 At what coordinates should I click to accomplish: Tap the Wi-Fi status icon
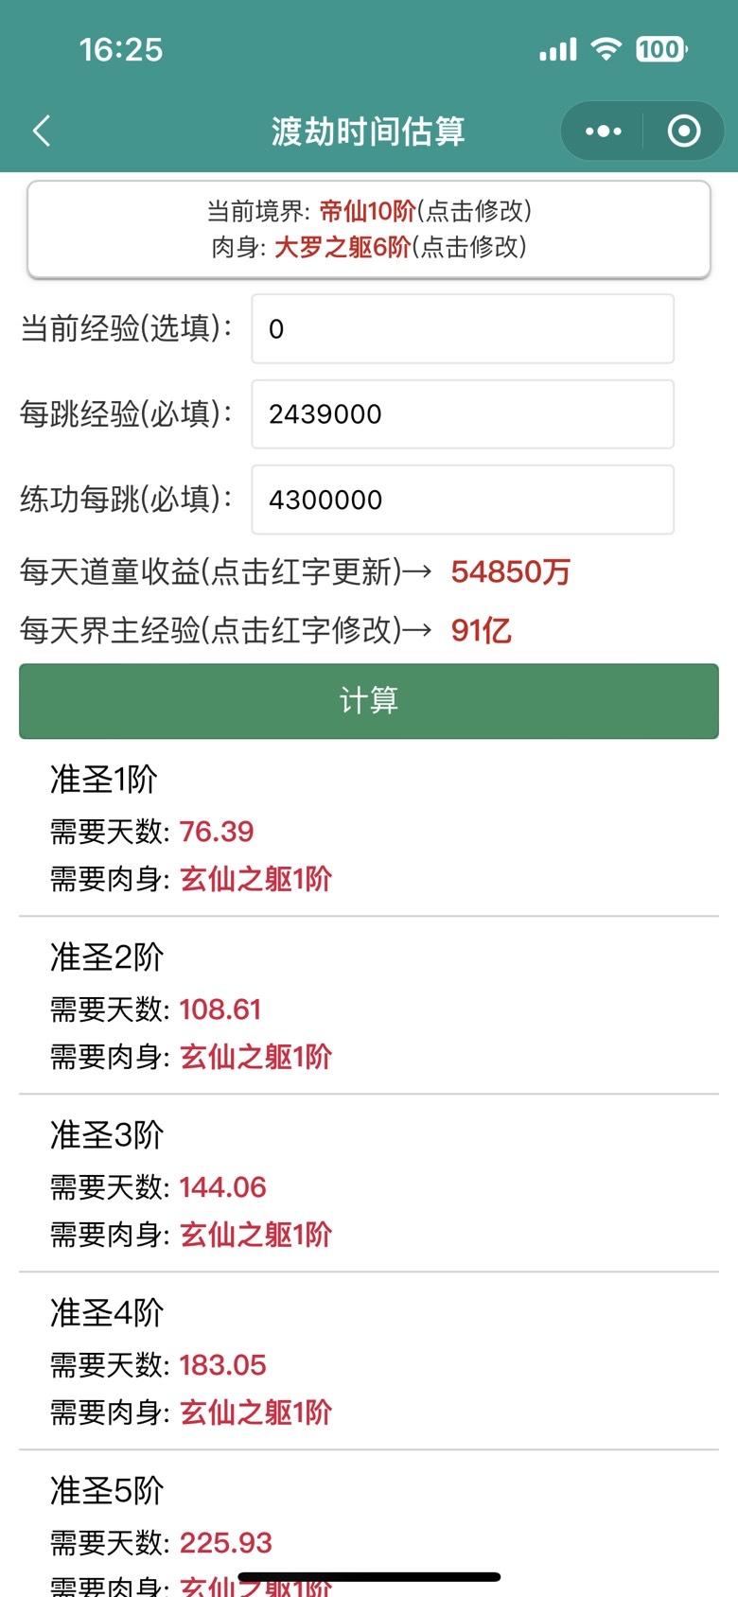pyautogui.click(x=606, y=48)
